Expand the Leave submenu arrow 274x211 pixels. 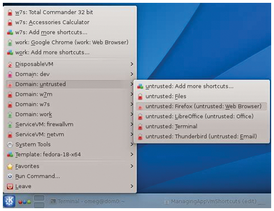132,186
